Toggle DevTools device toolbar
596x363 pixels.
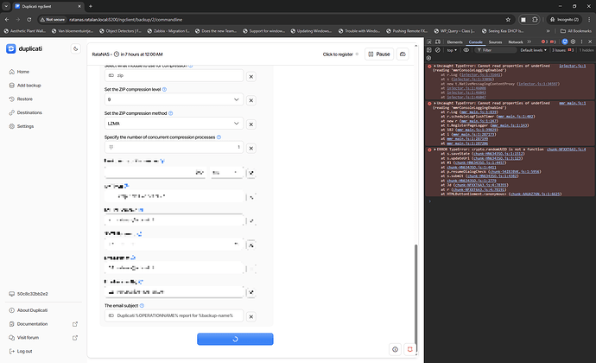438,41
